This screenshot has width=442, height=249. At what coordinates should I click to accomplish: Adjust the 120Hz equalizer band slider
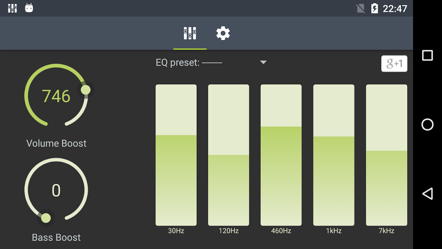[x=228, y=155]
